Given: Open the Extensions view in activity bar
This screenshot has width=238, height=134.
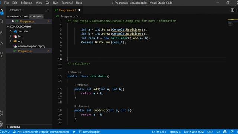Looking at the screenshot, I should point(1,54).
